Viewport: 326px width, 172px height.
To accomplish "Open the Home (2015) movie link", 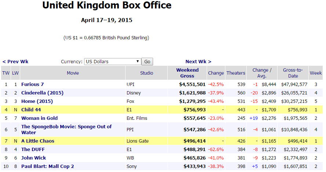I will click(37, 101).
